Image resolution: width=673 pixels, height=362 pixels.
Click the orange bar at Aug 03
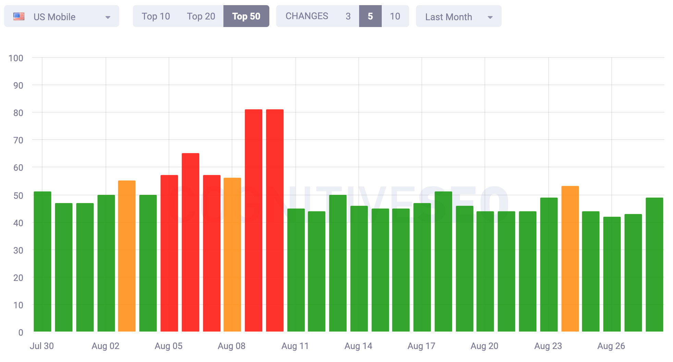point(127,256)
